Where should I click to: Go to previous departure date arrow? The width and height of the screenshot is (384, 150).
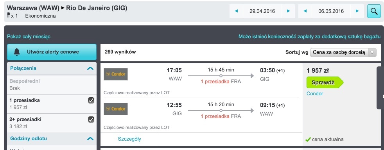236,11
